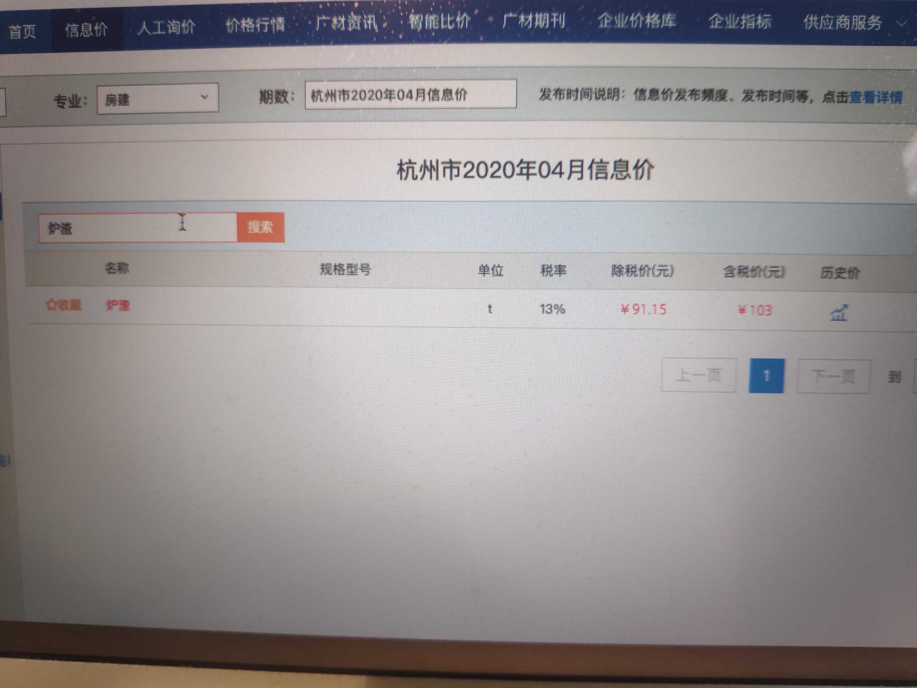917x688 pixels.
Task: Click the 上一页 pagination button
Action: coord(698,375)
